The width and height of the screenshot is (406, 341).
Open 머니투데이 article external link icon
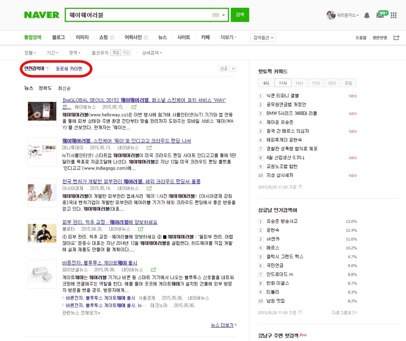149,148
